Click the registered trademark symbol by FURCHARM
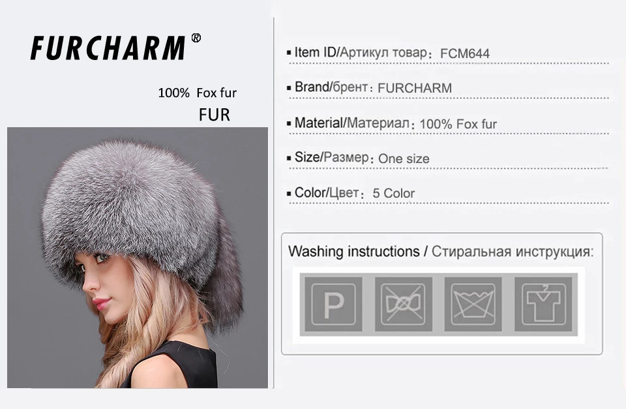 click(196, 38)
